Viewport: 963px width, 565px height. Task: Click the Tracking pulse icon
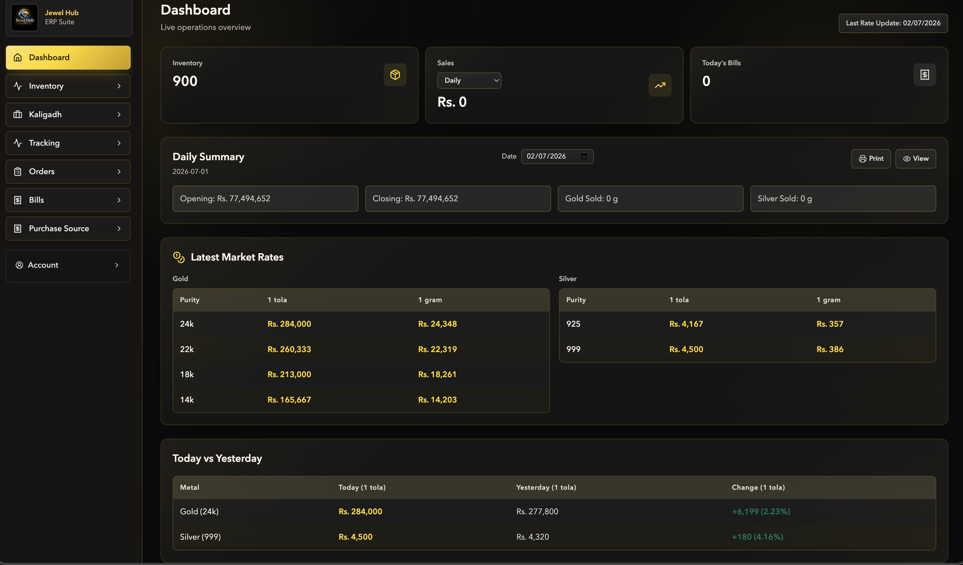(x=18, y=143)
